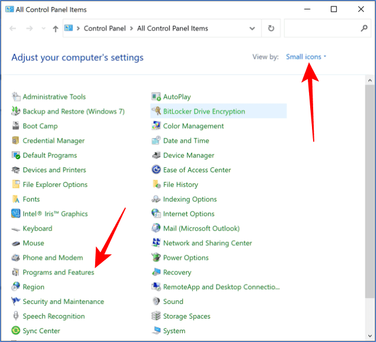The image size is (376, 342).
Task: Click the Device Manager icon
Action: click(156, 155)
